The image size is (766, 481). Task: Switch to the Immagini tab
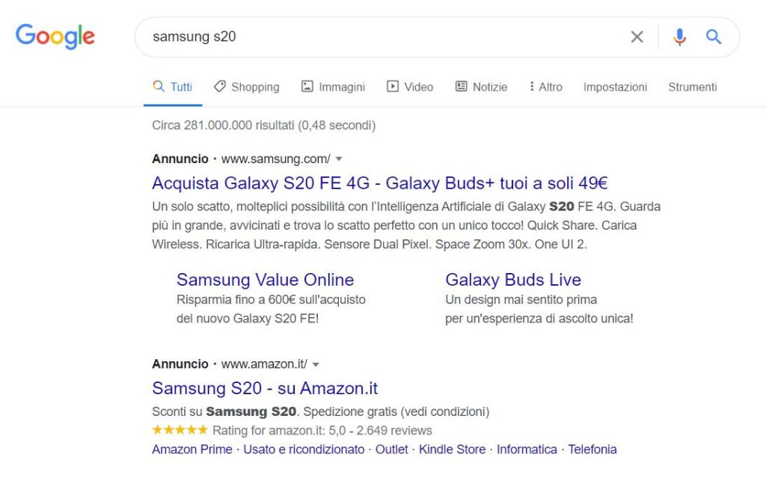[x=333, y=87]
